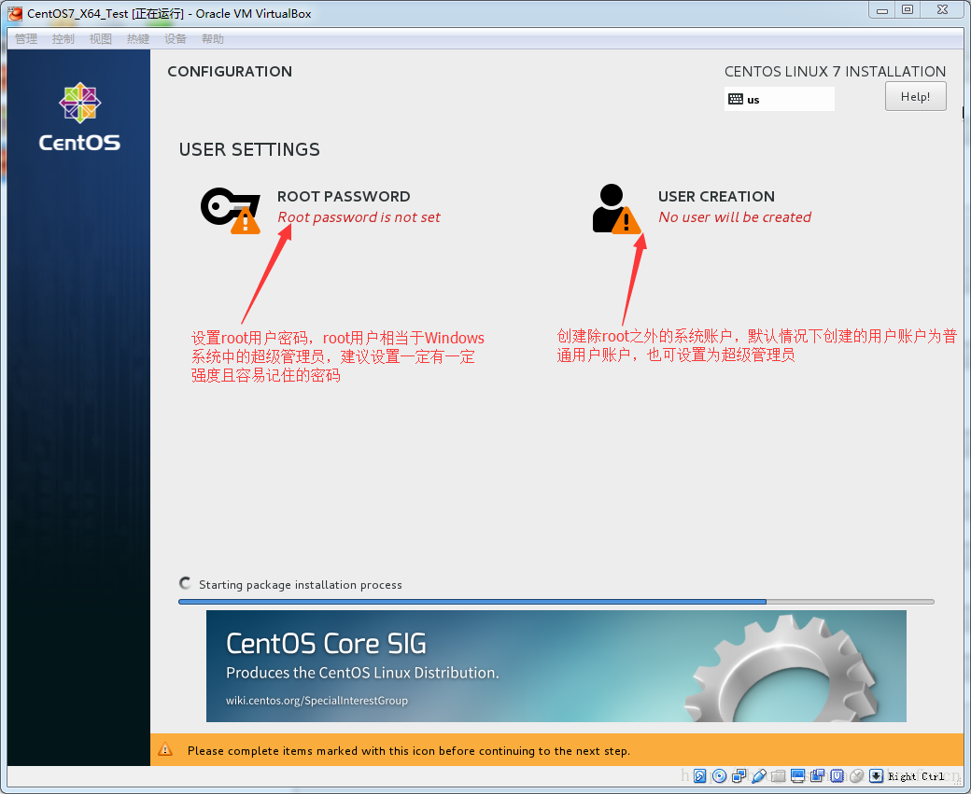Click the CentOS Core SIG banner
Screen dimensions: 971x794
coord(556,666)
